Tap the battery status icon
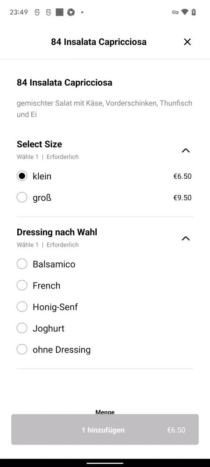Viewport: 210px width, 467px height. [194, 12]
